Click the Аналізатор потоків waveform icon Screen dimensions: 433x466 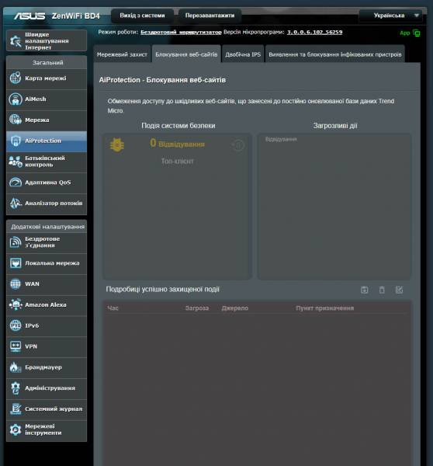(16, 203)
